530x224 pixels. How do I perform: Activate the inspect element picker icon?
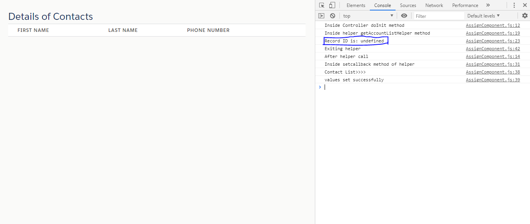pyautogui.click(x=322, y=5)
